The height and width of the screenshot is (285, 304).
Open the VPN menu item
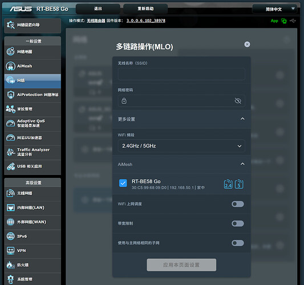pos(33,250)
